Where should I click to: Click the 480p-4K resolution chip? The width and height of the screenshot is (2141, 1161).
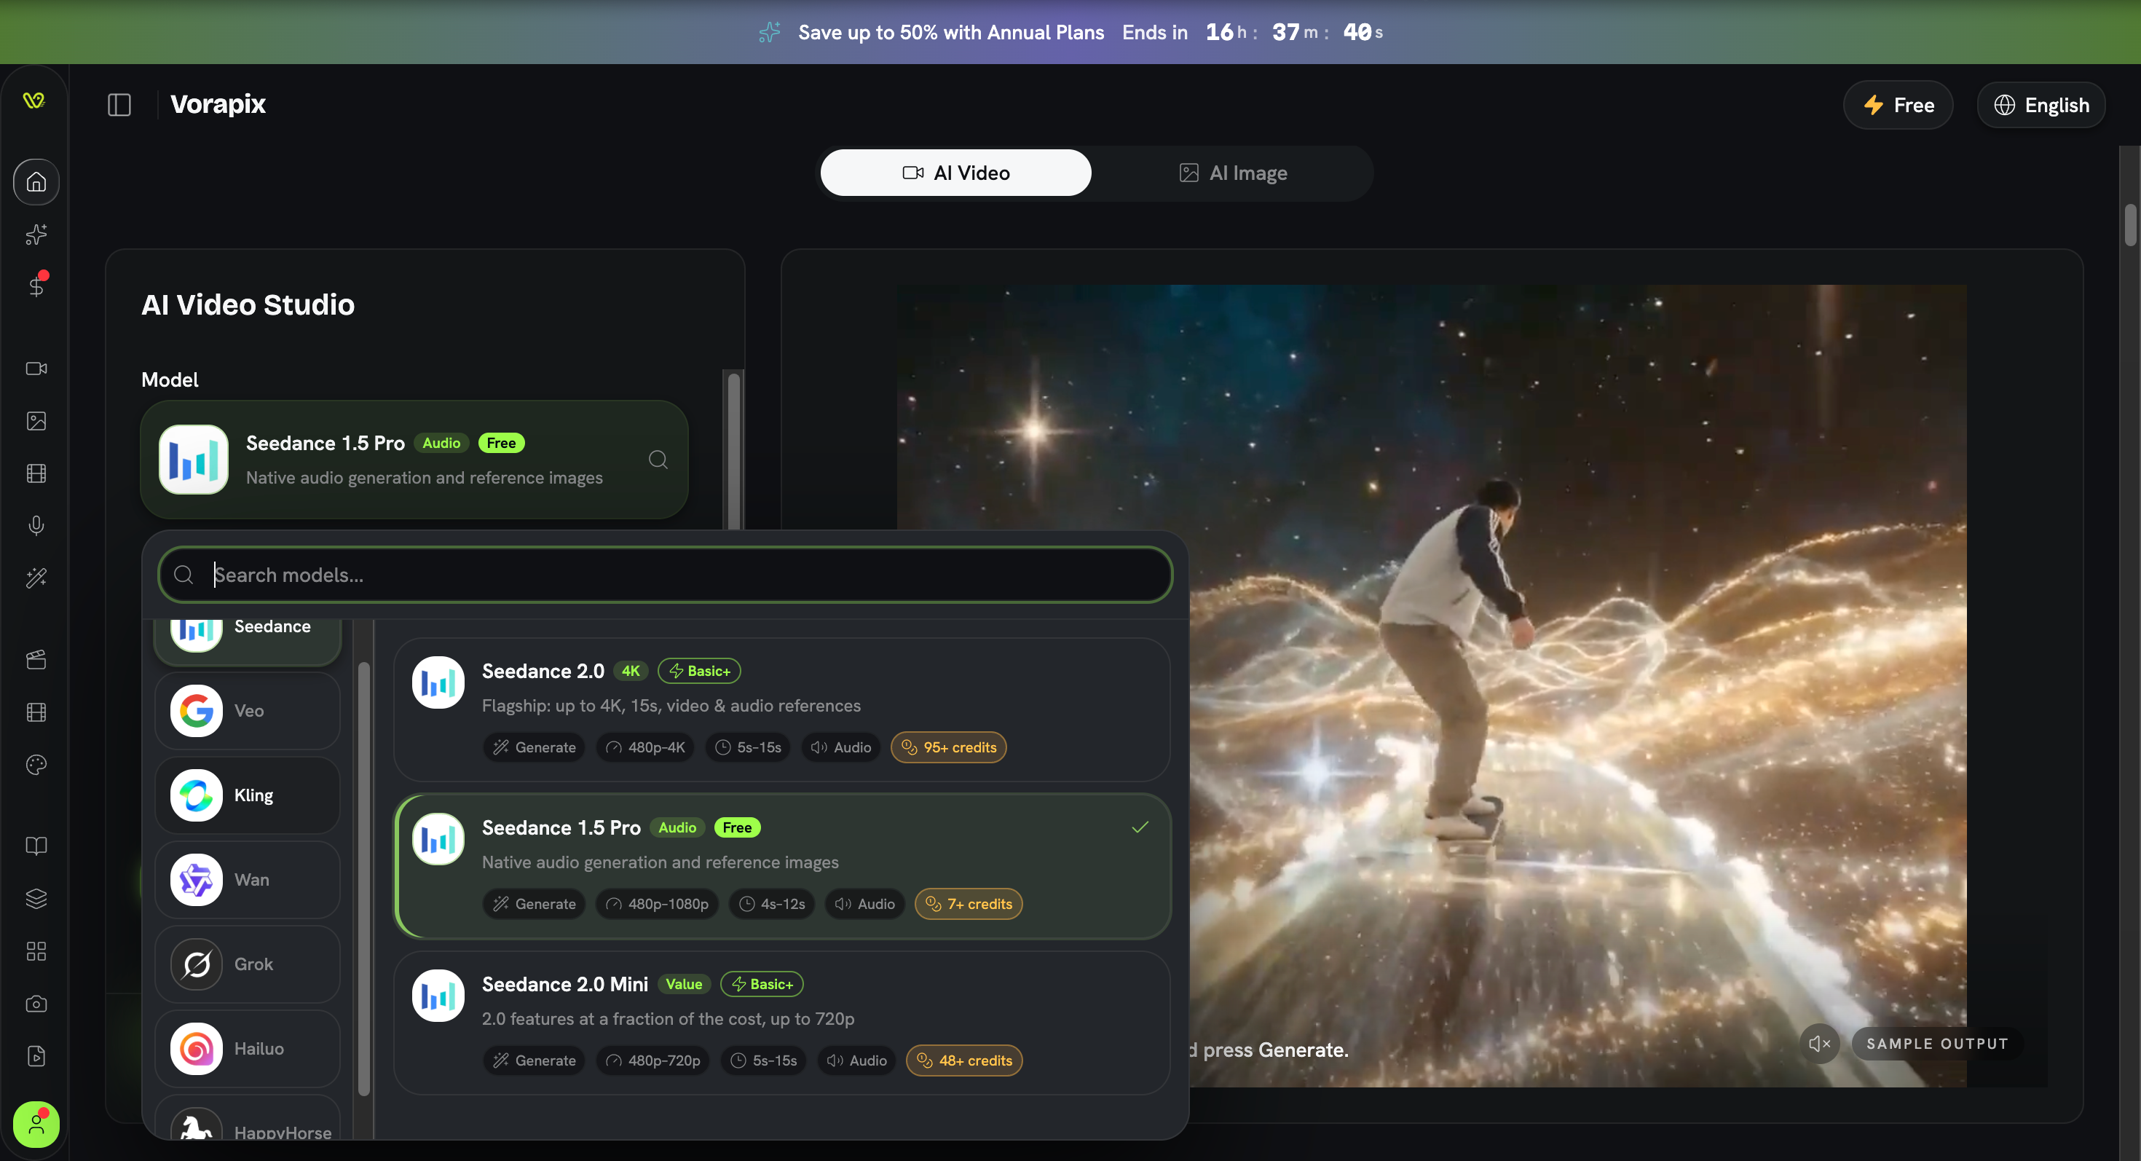pyautogui.click(x=645, y=747)
